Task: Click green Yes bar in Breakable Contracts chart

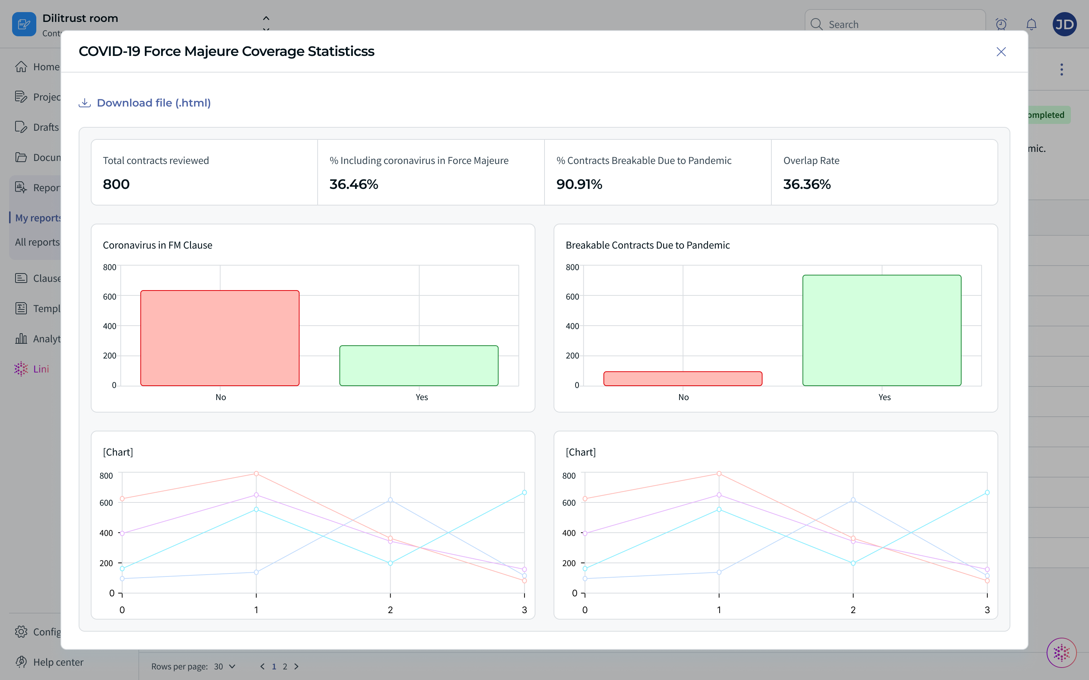Action: (x=882, y=331)
